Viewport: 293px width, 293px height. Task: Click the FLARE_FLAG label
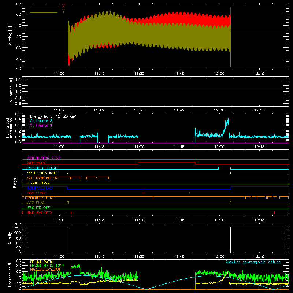[x=38, y=183]
